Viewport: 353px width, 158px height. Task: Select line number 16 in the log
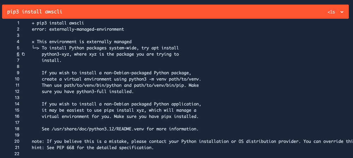17,116
